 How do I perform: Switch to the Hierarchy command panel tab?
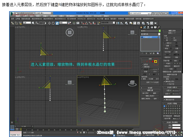[x=148, y=27]
